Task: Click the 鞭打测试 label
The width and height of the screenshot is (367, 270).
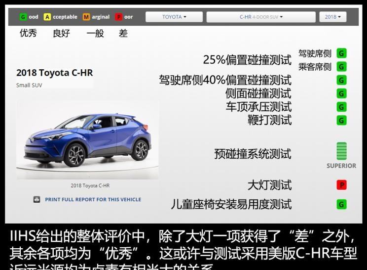Action: pyautogui.click(x=270, y=120)
